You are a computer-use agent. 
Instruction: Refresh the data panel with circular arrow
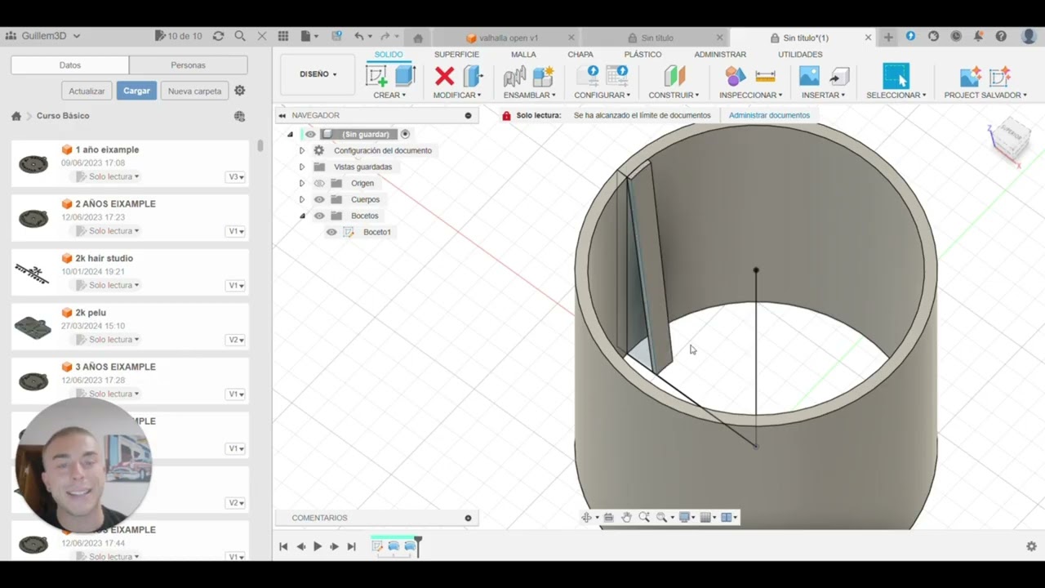pos(218,36)
